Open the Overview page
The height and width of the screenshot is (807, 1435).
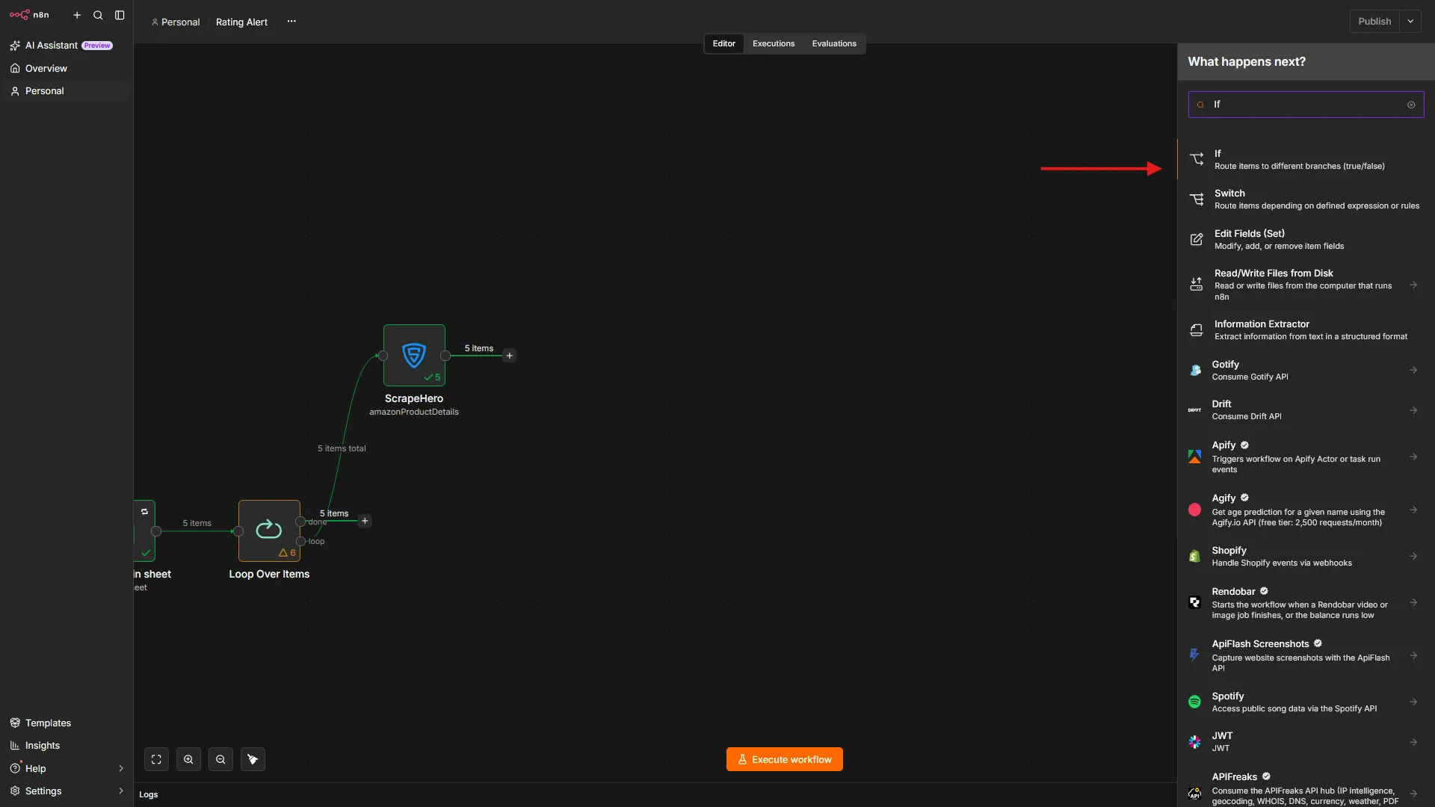pos(67,68)
